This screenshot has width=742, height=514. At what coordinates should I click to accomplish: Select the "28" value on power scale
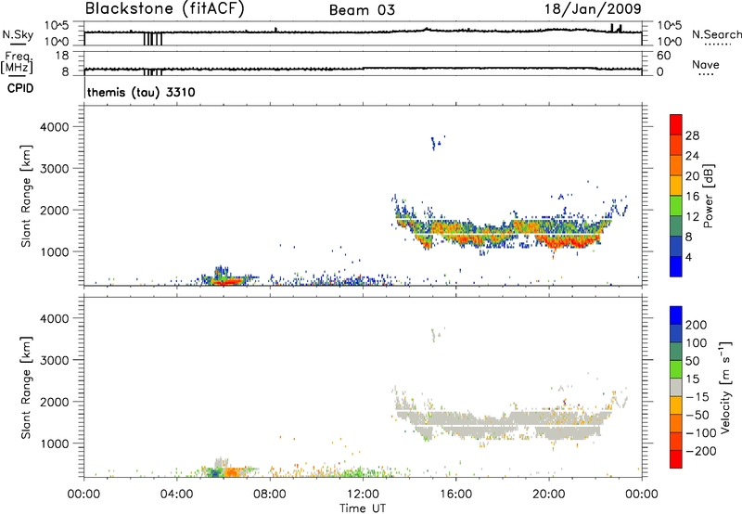692,135
